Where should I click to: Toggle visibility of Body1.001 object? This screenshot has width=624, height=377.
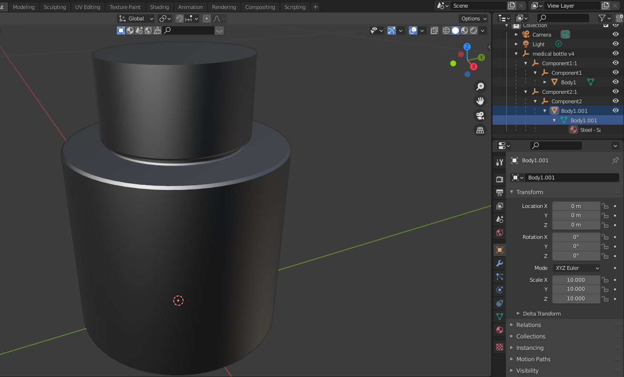coord(616,110)
